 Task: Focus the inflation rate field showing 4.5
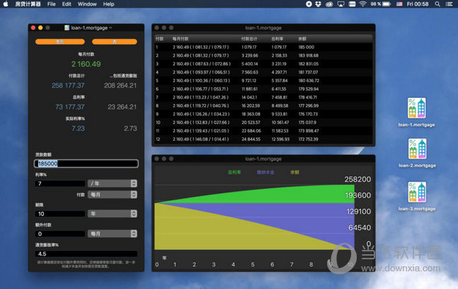point(86,254)
